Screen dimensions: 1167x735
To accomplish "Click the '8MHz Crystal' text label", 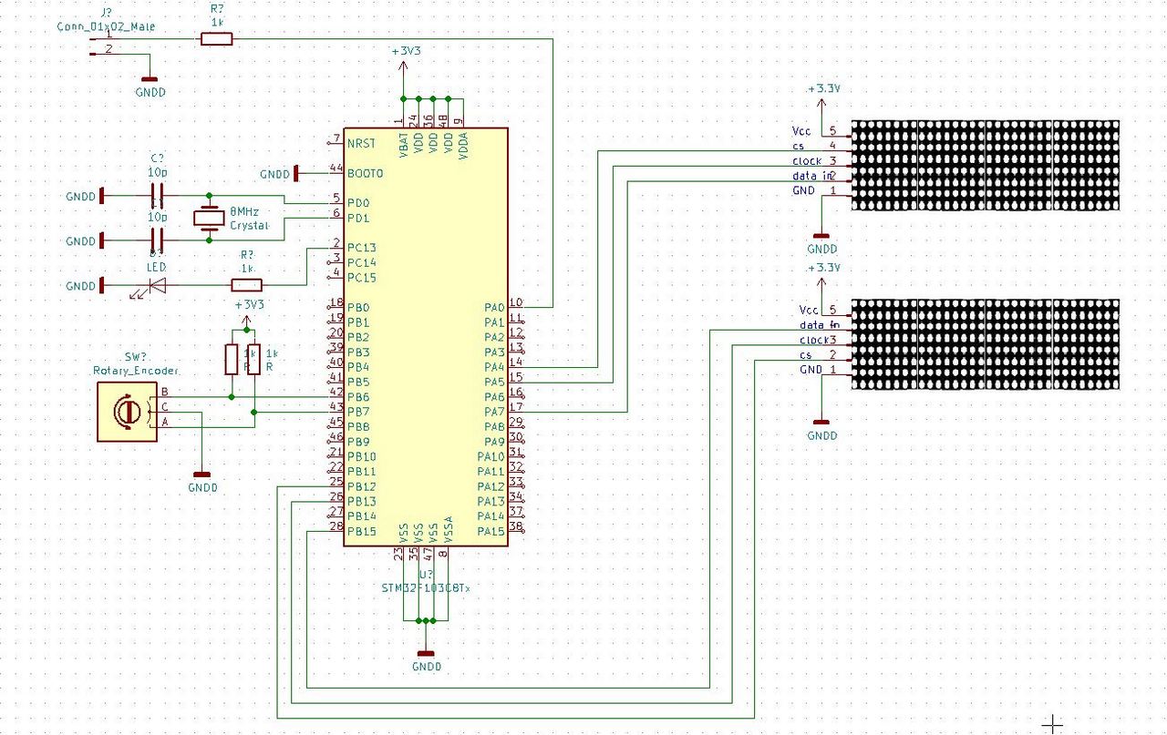I will point(249,218).
